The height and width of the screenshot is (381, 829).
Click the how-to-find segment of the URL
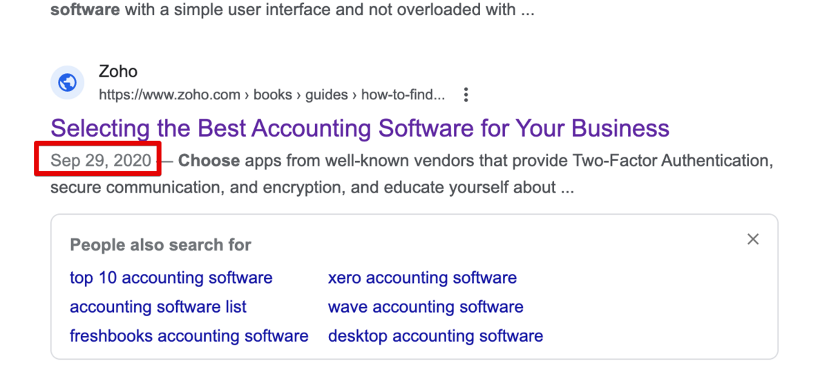403,95
